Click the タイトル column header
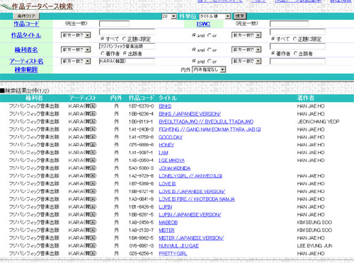 168,98
